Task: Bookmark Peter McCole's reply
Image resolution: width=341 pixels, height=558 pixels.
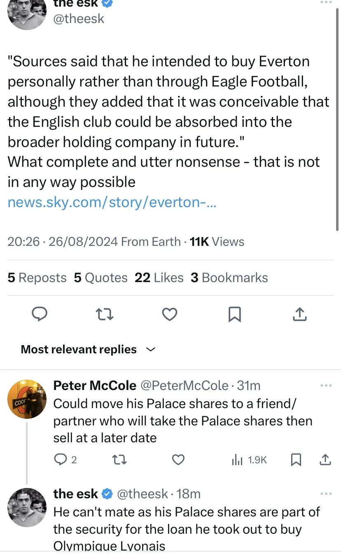Action: [295, 460]
